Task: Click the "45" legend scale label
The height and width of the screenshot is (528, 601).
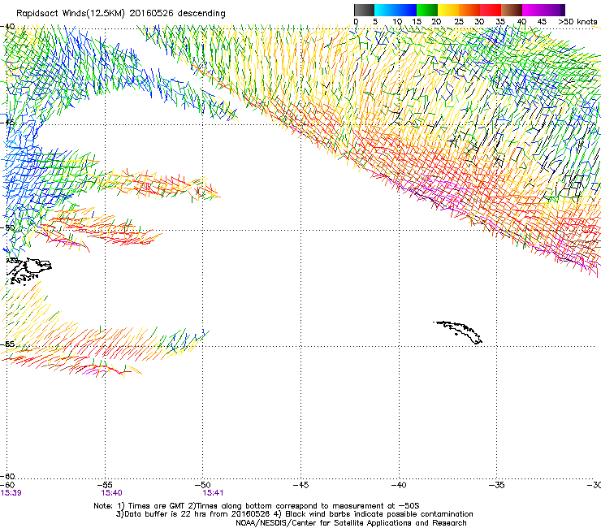Action: (542, 22)
